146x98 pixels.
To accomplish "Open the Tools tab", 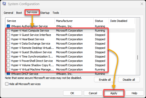I will click(56, 13).
